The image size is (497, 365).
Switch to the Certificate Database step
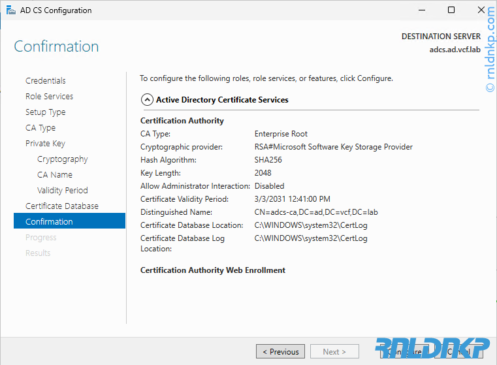click(x=62, y=206)
